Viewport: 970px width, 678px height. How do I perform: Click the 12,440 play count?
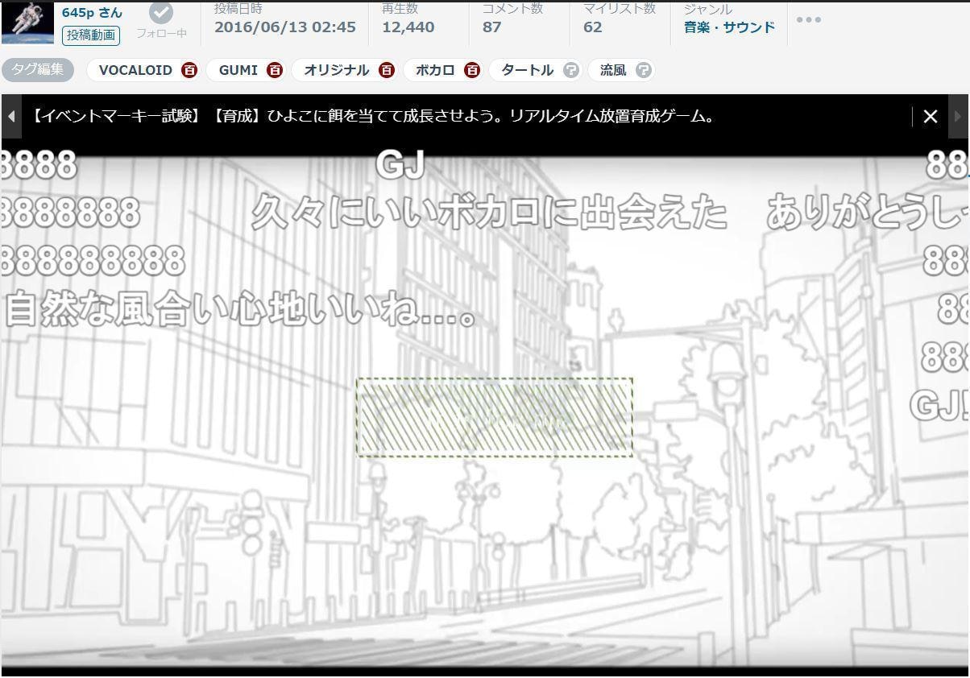pos(408,27)
